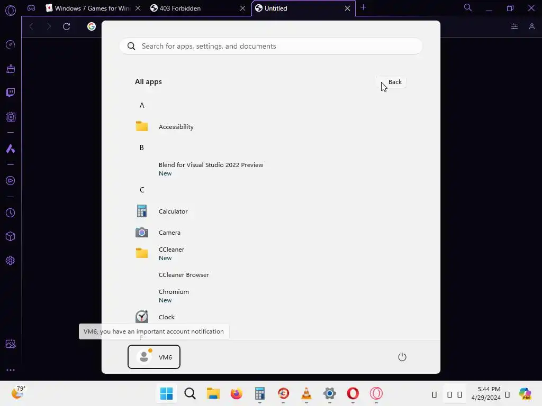This screenshot has height=406, width=542.
Task: Close the Untitled tab
Action: coord(347,8)
